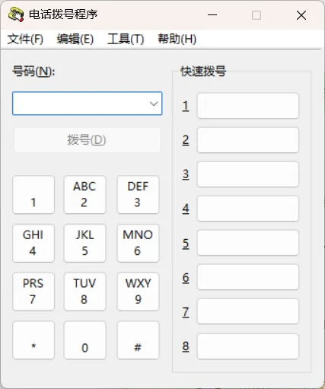Click speed dial button 4
Image resolution: width=325 pixels, height=389 pixels.
(248, 209)
